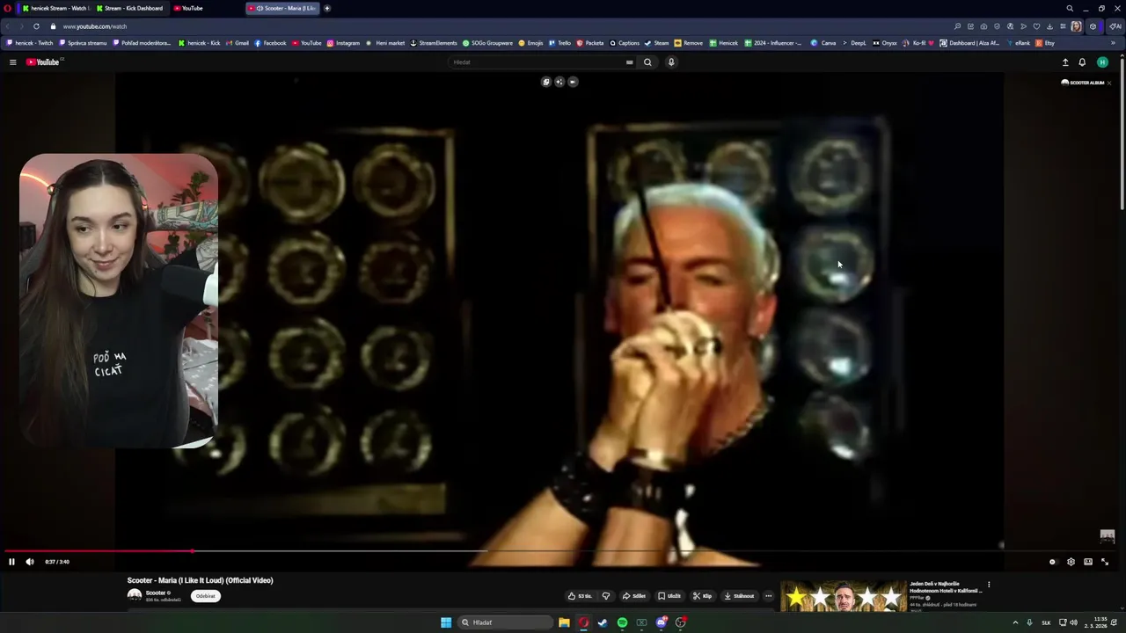Dismiss the SCOOTER ALBUM card
Image resolution: width=1126 pixels, height=633 pixels.
click(1109, 83)
